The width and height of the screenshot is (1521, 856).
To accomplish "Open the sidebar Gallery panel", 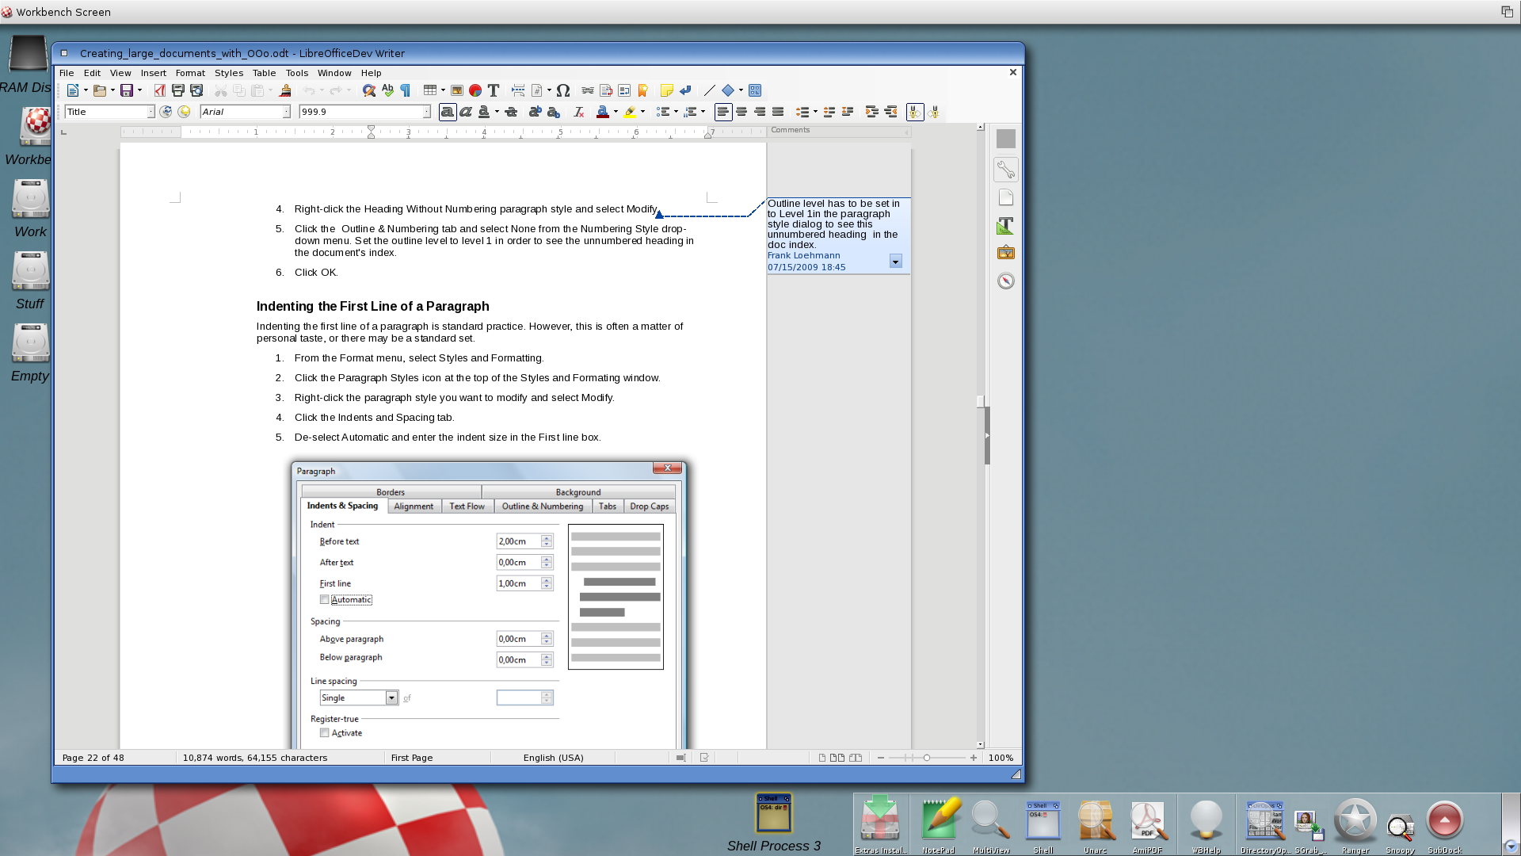I will click(x=1005, y=253).
